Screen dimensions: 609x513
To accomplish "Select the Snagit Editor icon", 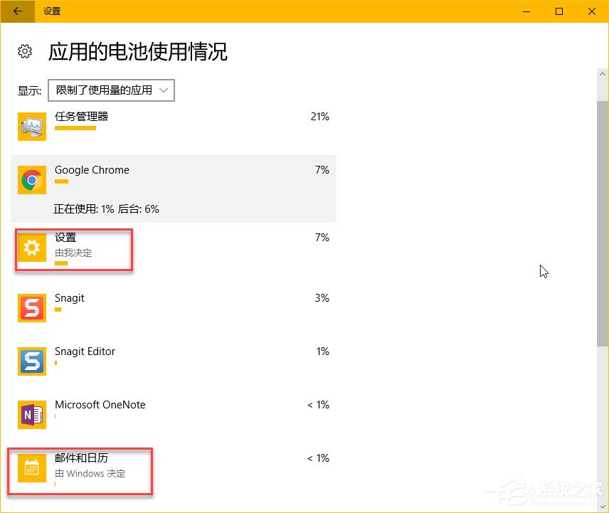I will pos(31,360).
